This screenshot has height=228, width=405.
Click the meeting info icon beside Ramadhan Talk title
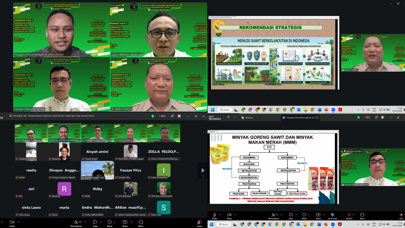(11, 116)
